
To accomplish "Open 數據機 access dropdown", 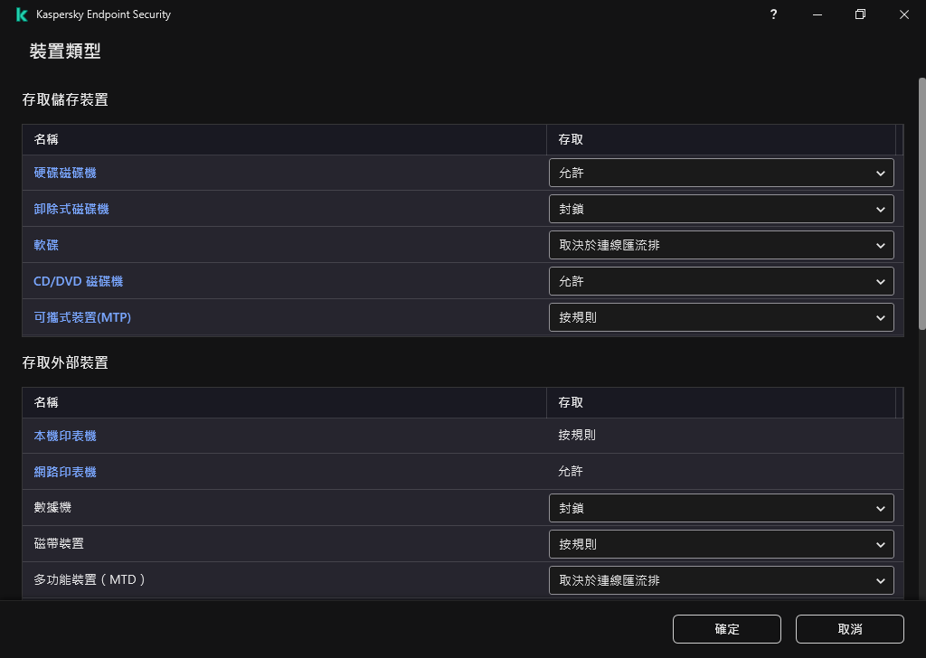I will pyautogui.click(x=721, y=508).
